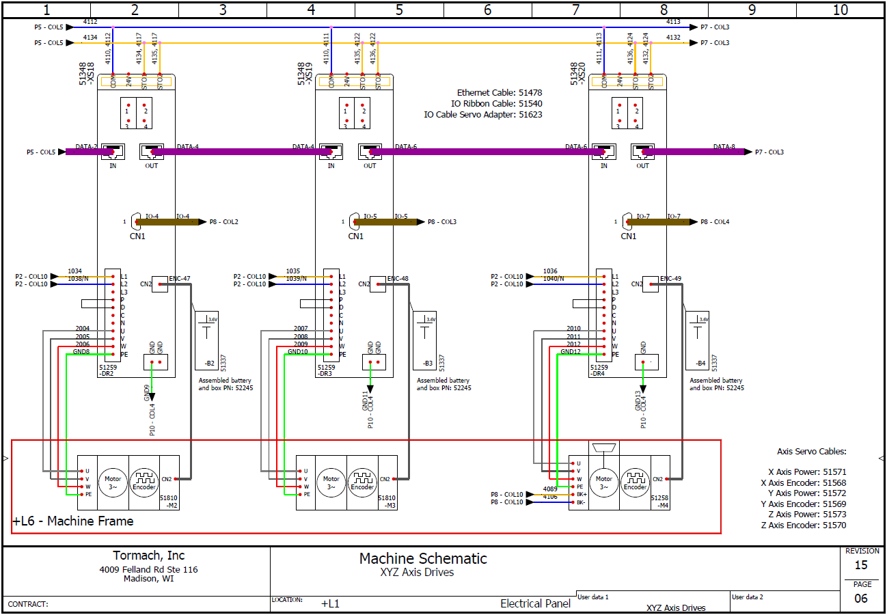Follow the P8 - COL2 cross-reference from IO-4
Viewport: 887px width, 615px height.
(223, 222)
